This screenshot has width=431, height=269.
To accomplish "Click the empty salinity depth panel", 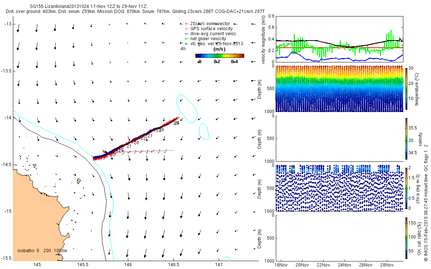I will coord(339,138).
